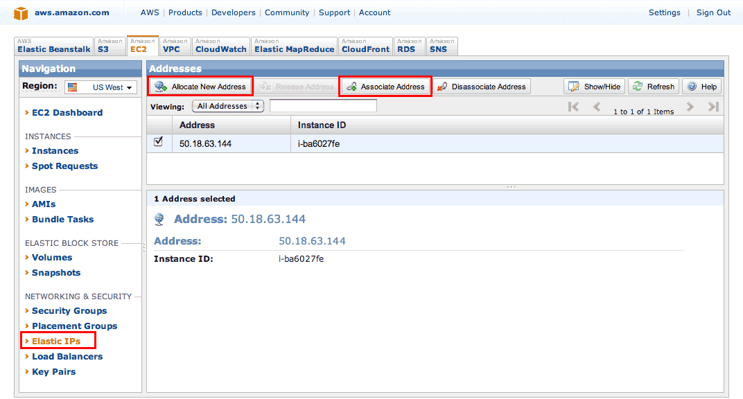Open Bundle Tasks in navigation
This screenshot has width=743, height=399.
(62, 219)
